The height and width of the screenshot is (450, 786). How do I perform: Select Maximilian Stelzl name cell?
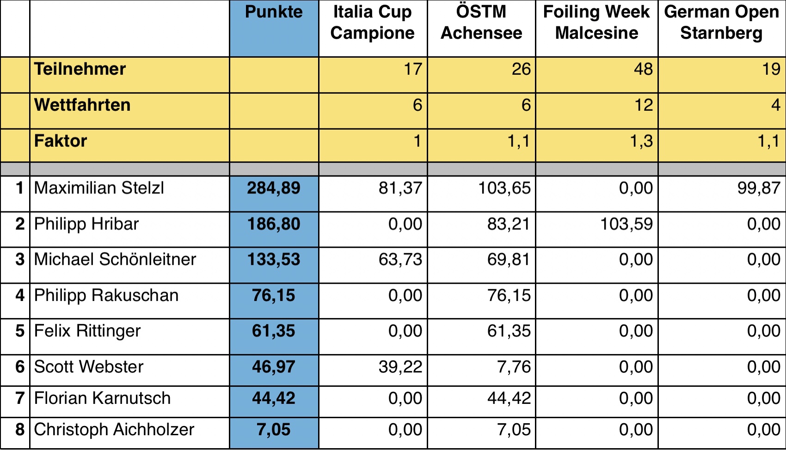(129, 194)
